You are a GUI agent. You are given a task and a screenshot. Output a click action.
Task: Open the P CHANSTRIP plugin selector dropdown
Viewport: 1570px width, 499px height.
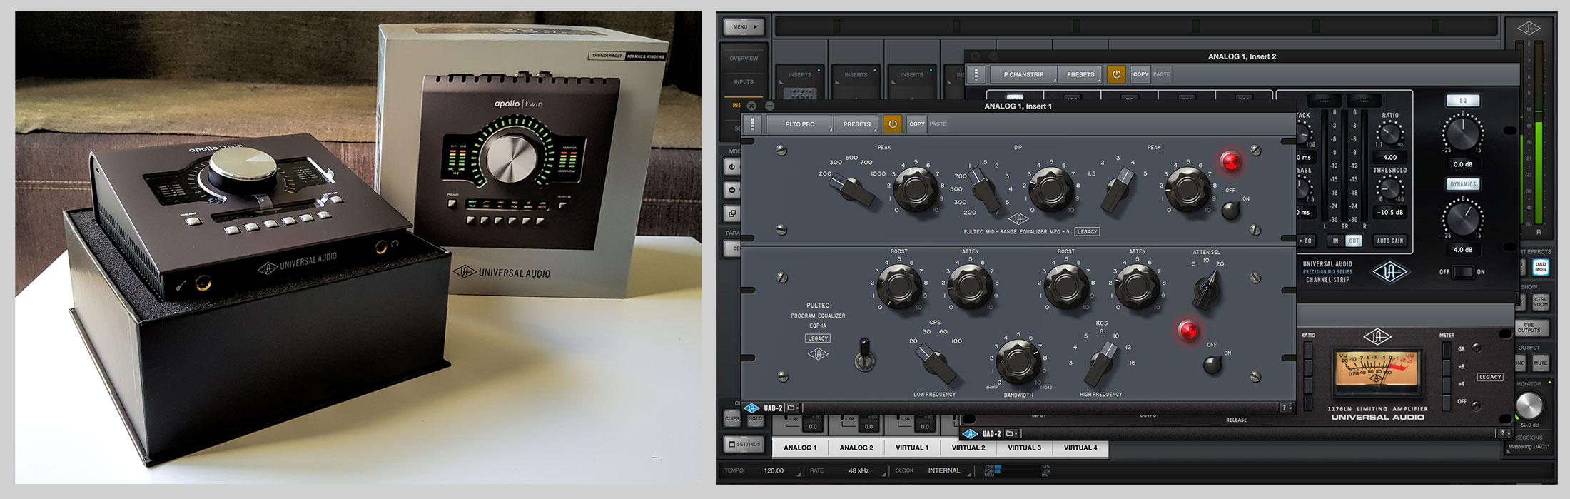1023,74
